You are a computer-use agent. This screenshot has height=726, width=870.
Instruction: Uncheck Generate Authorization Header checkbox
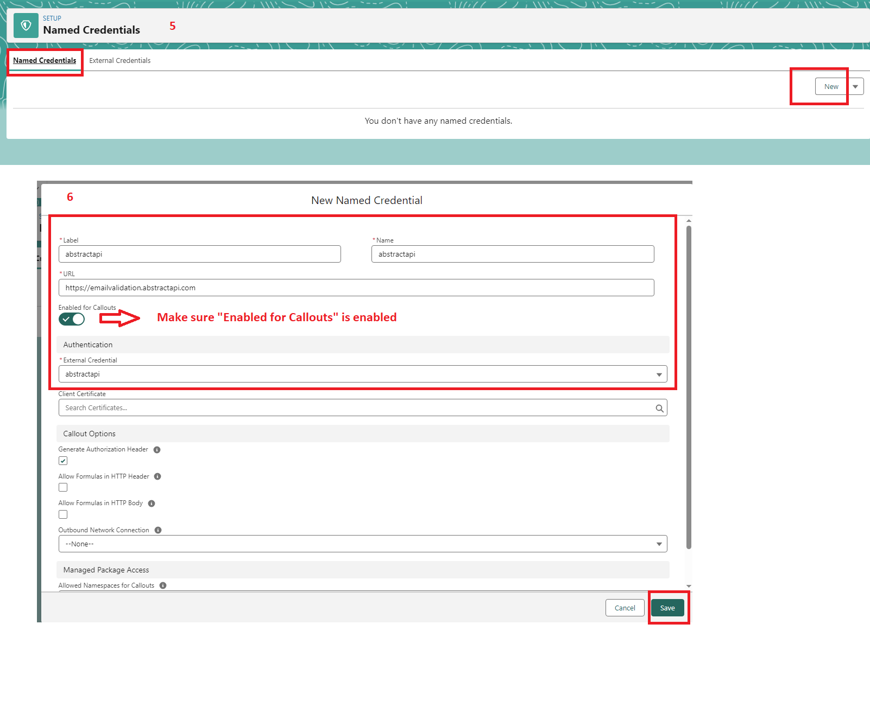pos(63,461)
